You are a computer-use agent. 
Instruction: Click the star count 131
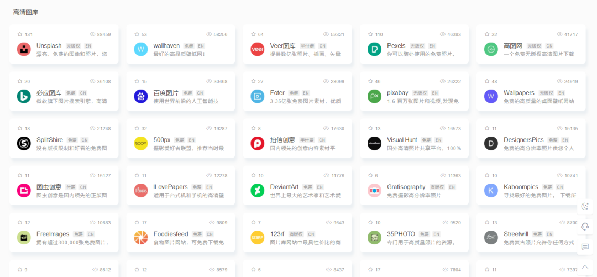tap(29, 34)
